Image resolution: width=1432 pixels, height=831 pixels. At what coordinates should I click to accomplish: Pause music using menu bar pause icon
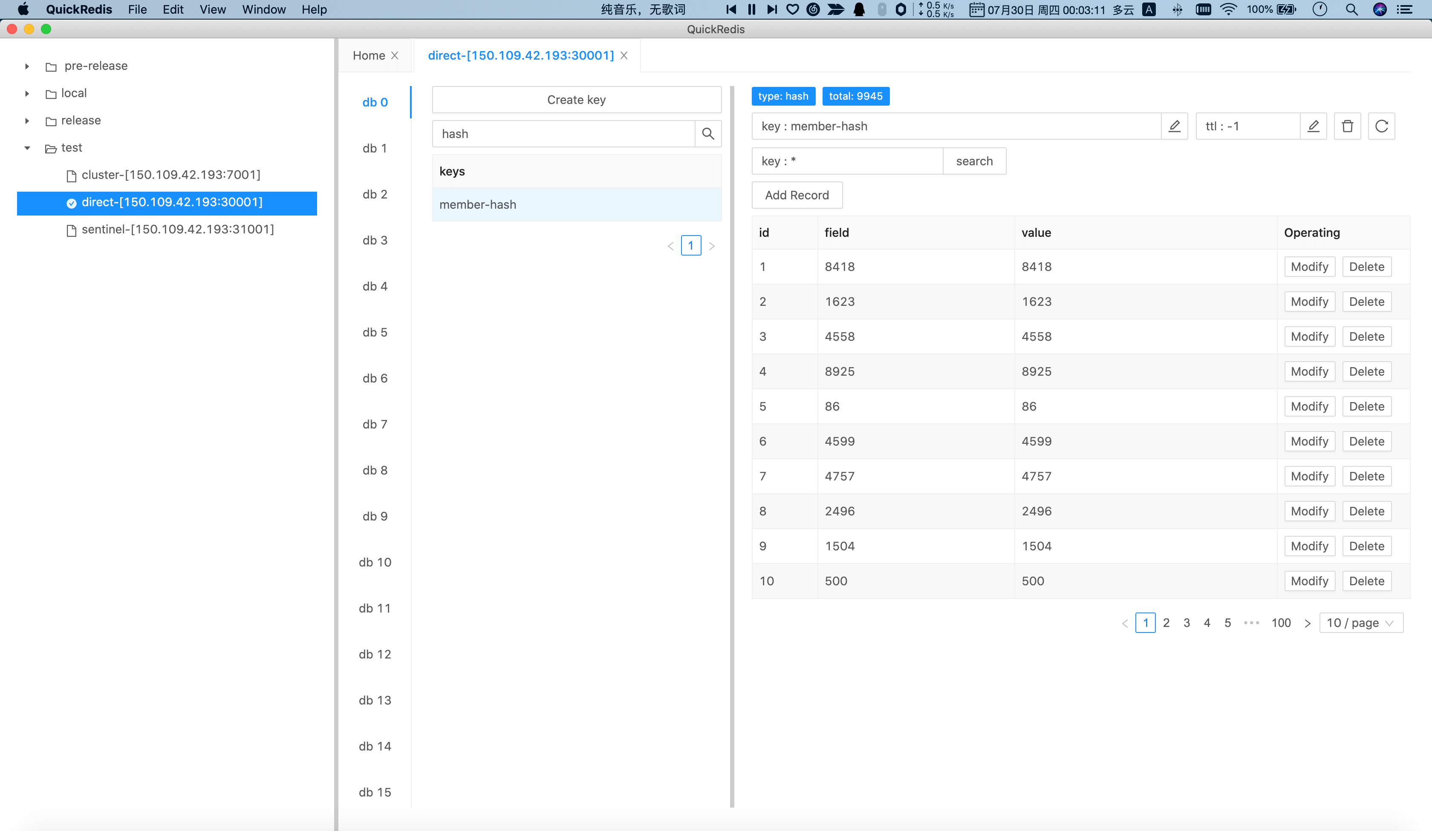(x=751, y=10)
